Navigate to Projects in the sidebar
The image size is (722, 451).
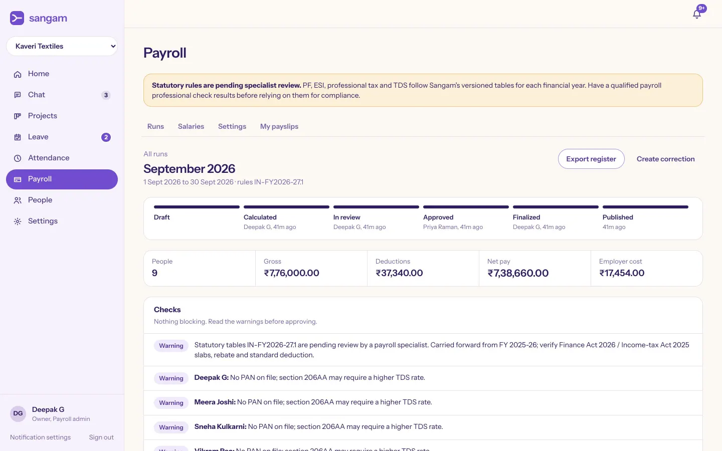[x=62, y=116]
